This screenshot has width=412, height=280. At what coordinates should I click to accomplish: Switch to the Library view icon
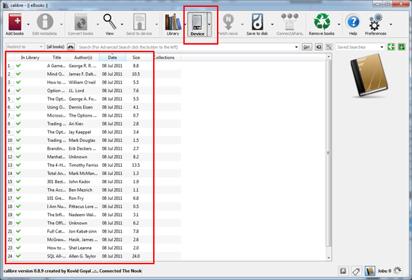pos(172,22)
